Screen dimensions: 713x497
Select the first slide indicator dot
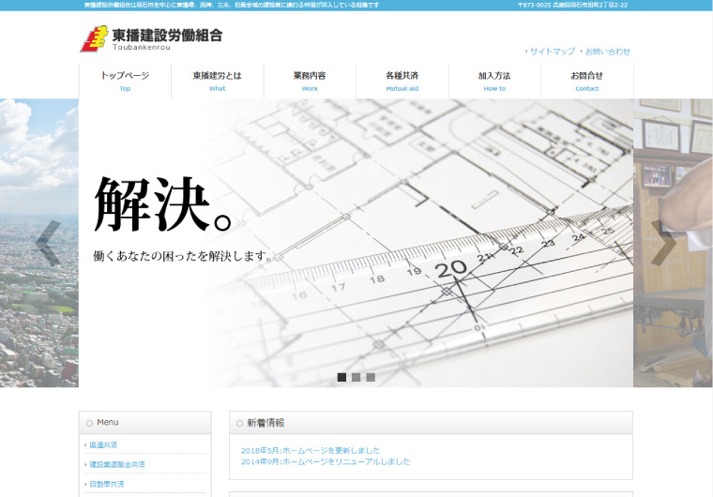click(x=341, y=377)
